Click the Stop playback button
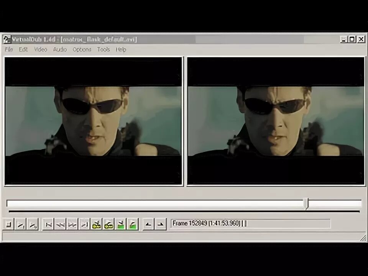Image resolution: width=368 pixels, height=276 pixels. [8, 225]
